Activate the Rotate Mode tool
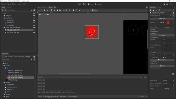Viewport: 176px width, 99px height. (45, 10)
